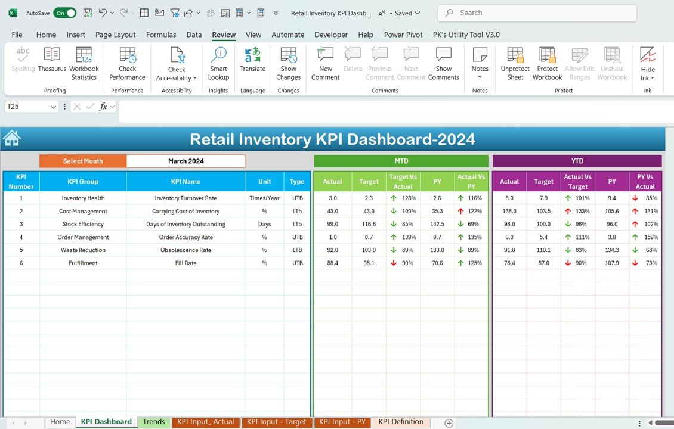Open the Saved status dropdown
674x429 pixels.
[418, 13]
